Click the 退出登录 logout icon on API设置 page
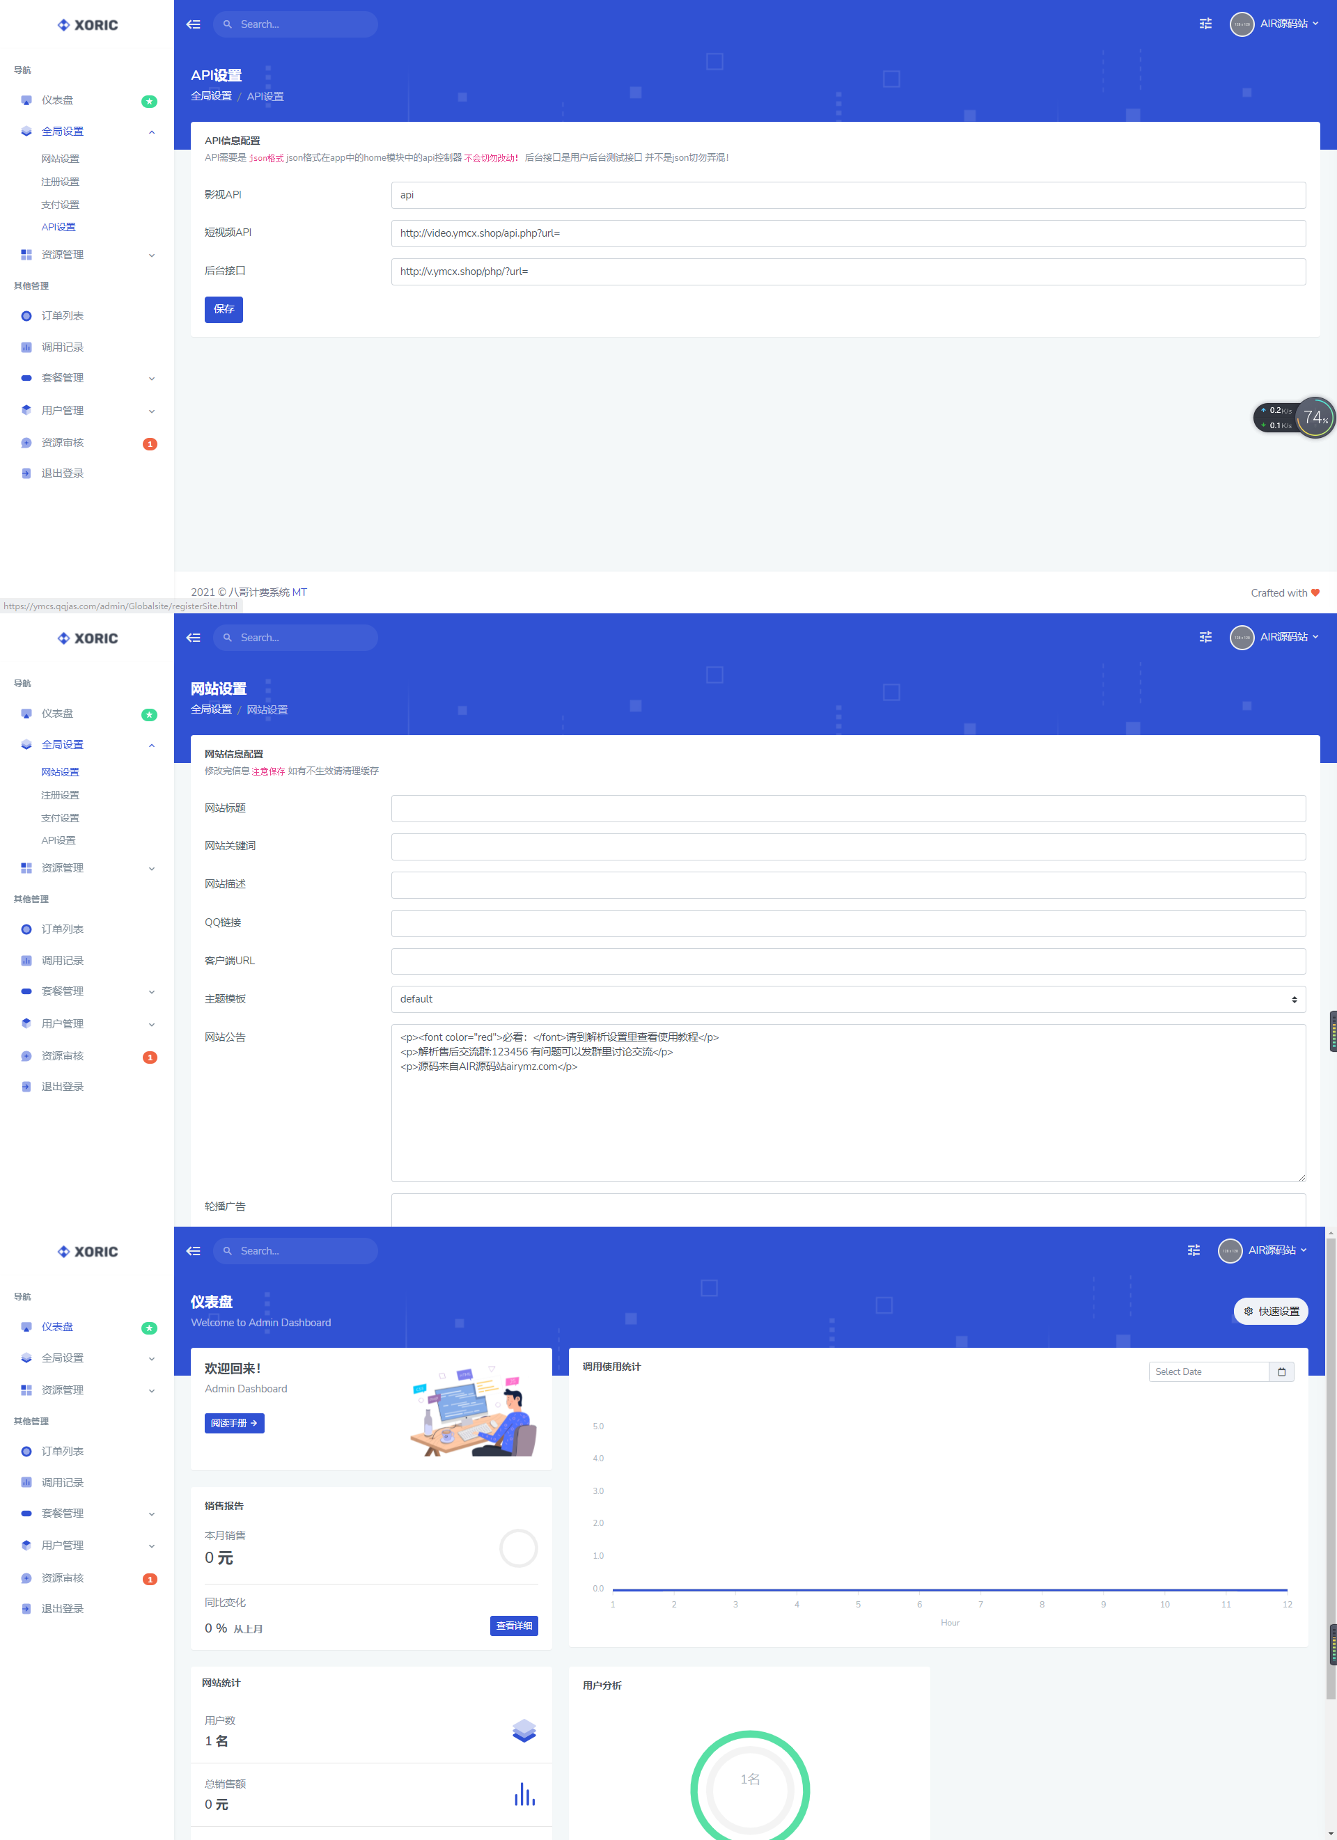 coord(26,474)
